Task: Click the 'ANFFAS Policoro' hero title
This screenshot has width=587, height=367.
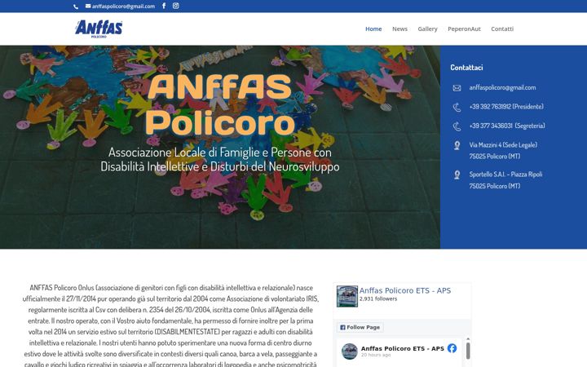Action: [220, 104]
